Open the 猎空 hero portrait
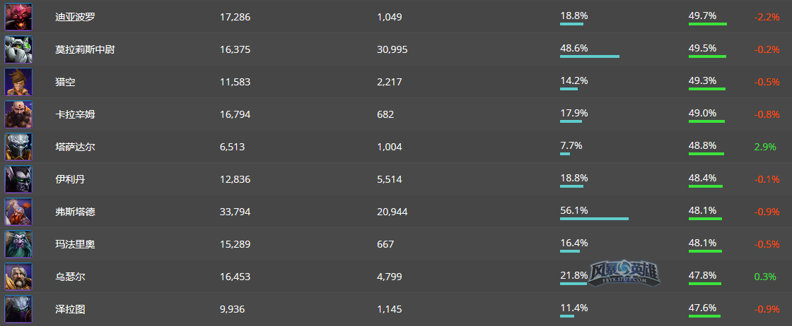Image resolution: width=792 pixels, height=326 pixels. tap(18, 82)
